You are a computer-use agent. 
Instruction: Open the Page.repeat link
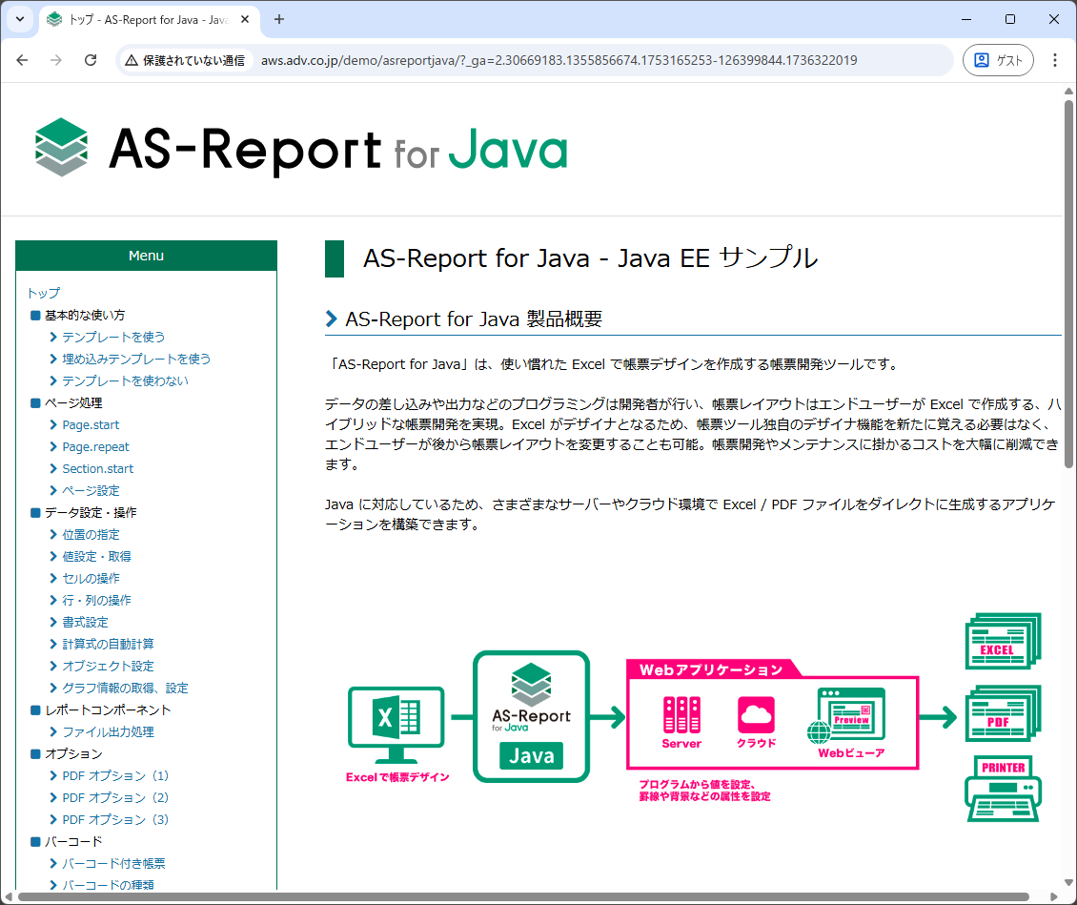click(95, 446)
